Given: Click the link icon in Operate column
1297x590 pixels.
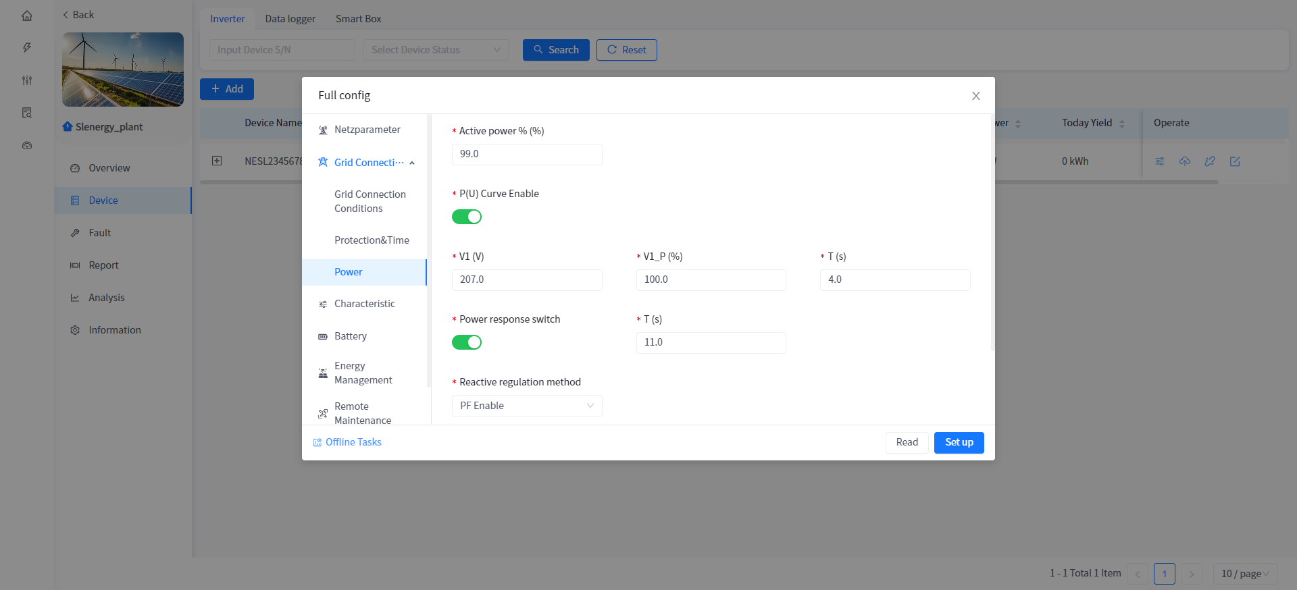Looking at the screenshot, I should click(1210, 161).
